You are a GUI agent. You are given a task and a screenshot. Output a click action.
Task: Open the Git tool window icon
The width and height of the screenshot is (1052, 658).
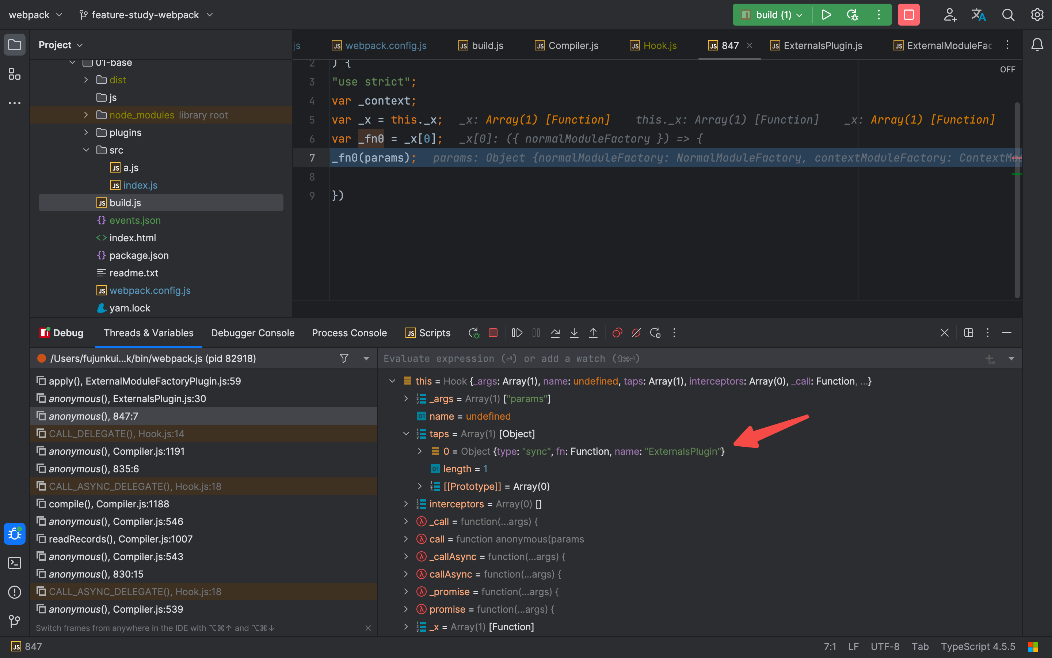coord(14,621)
